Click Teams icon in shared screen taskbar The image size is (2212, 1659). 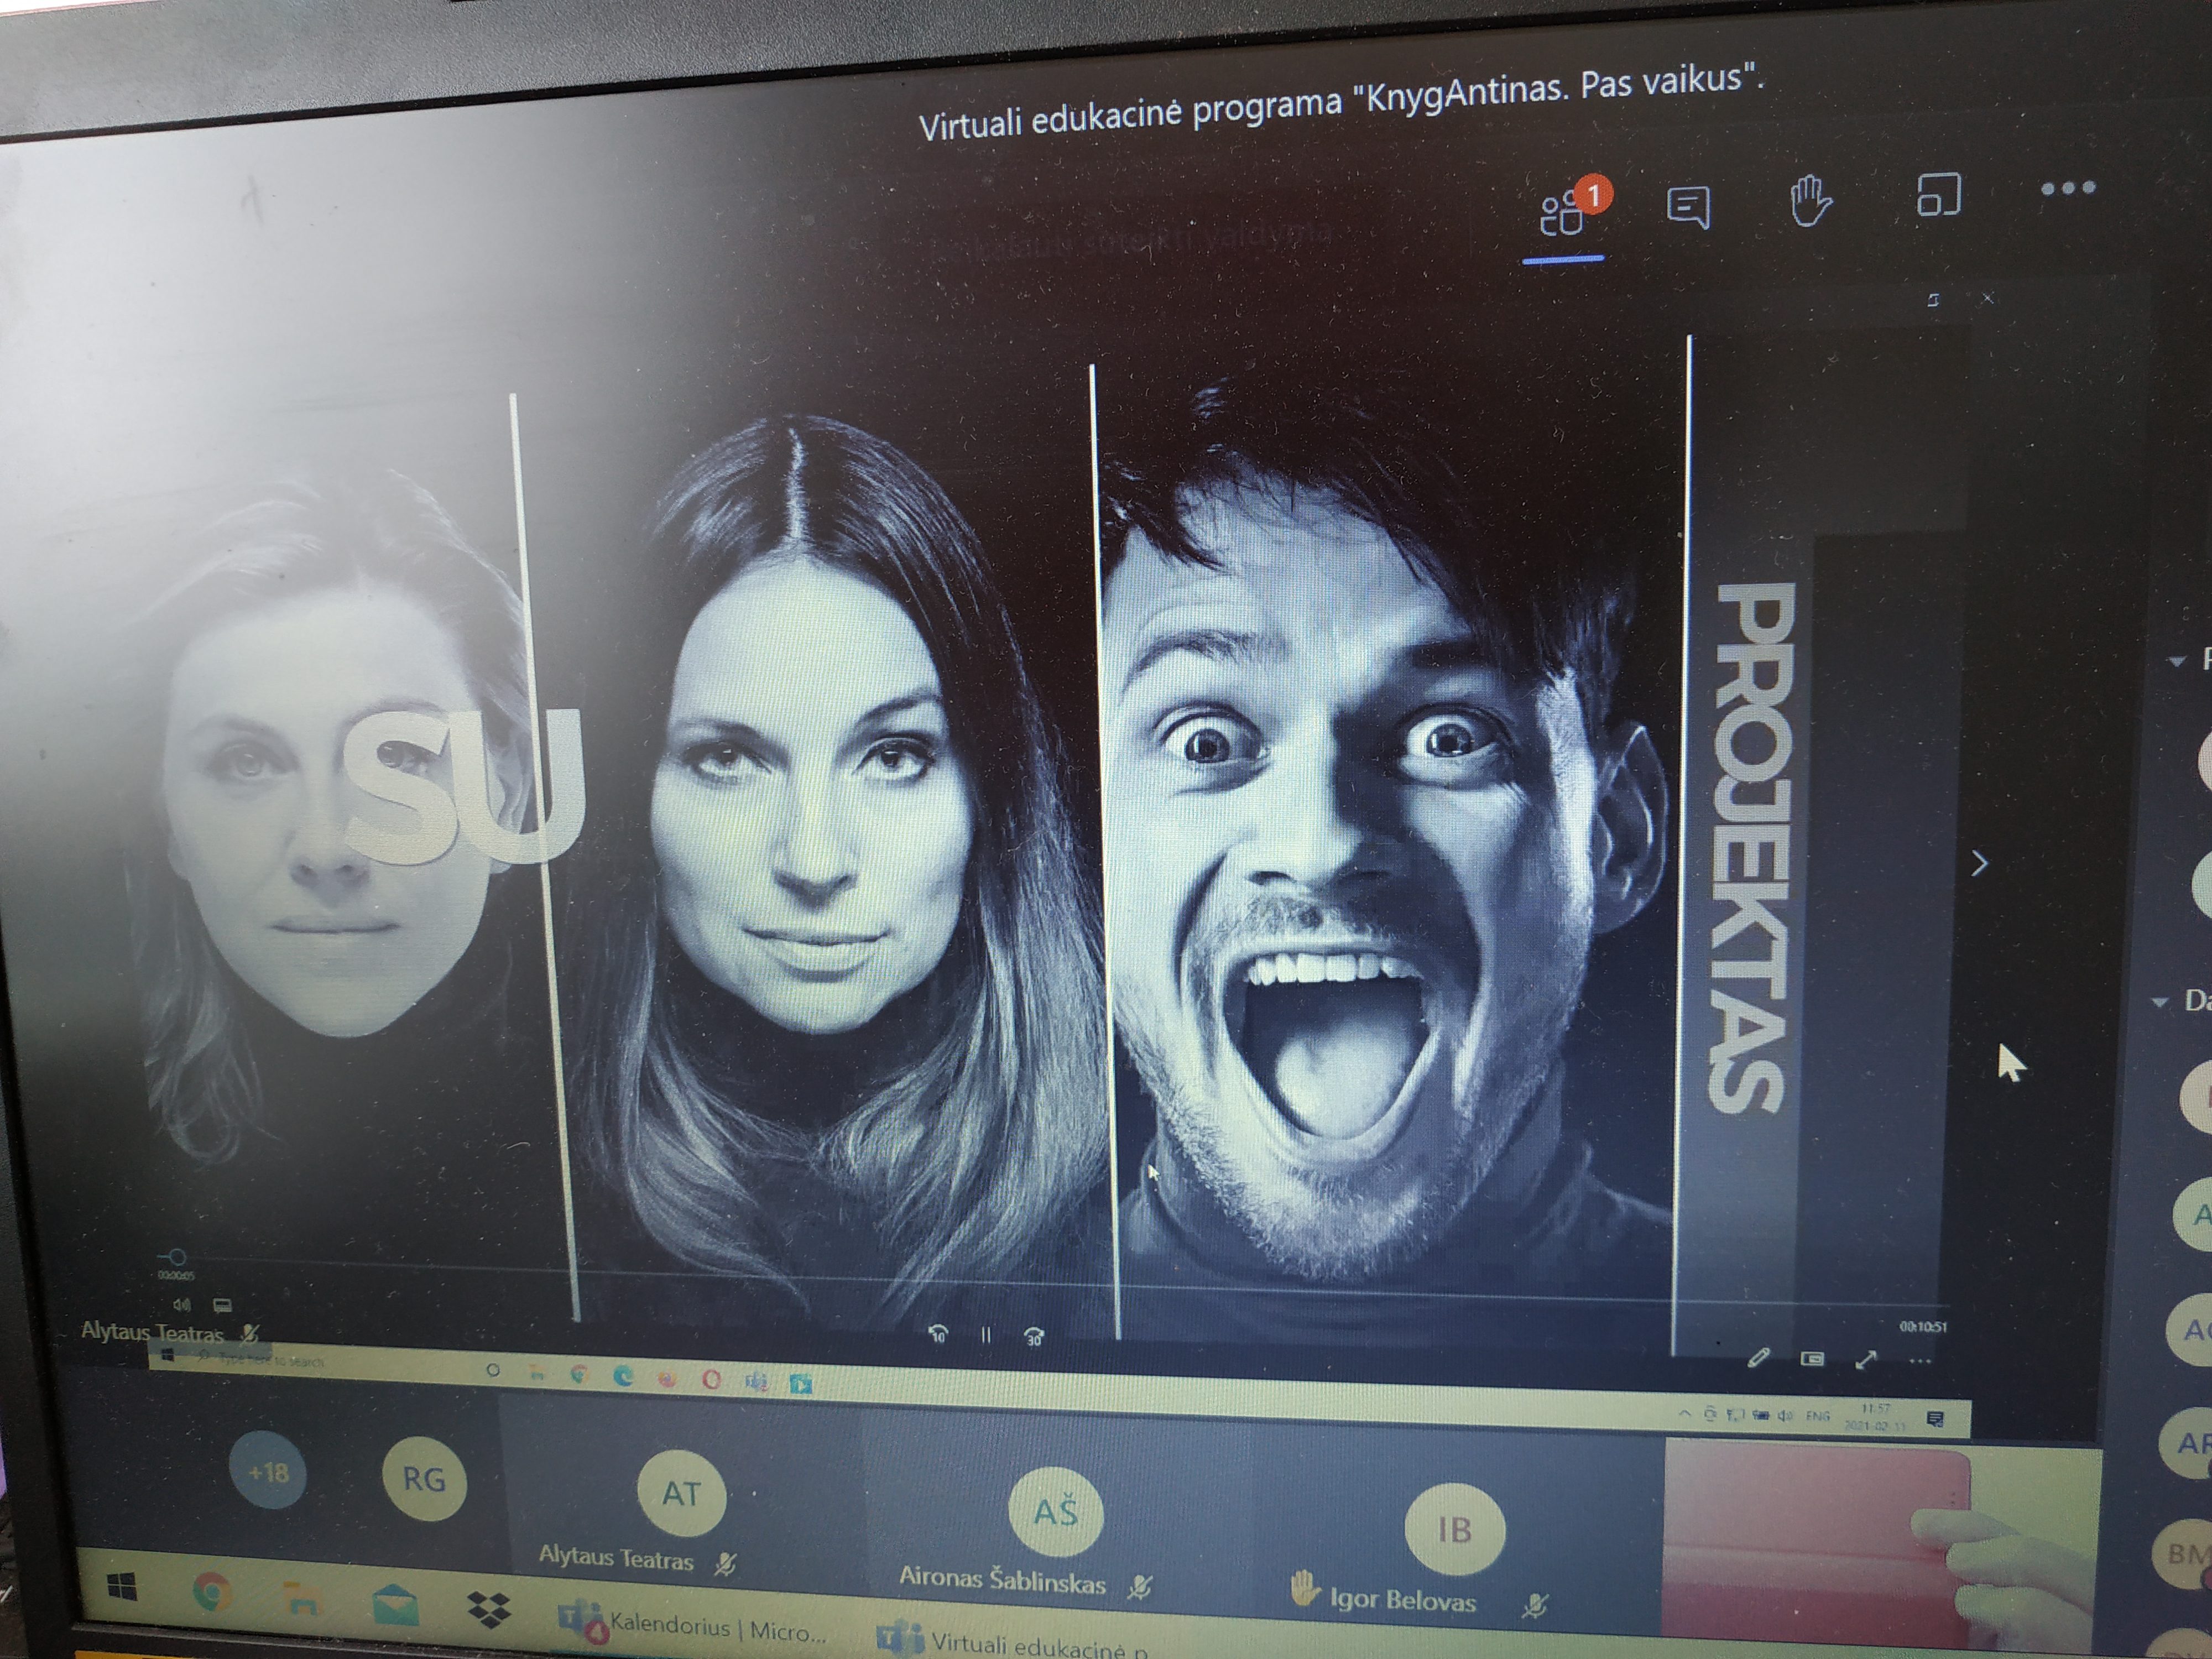pyautogui.click(x=757, y=1382)
